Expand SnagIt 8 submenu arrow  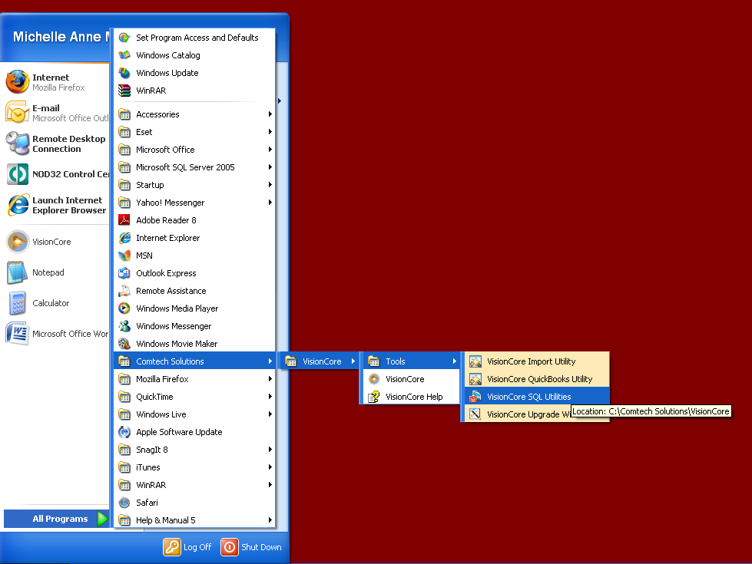coord(270,450)
